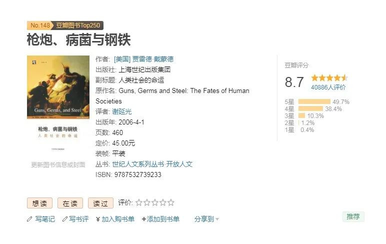The width and height of the screenshot is (386, 244).
Task: Click the first rating star
Action: click(139, 202)
